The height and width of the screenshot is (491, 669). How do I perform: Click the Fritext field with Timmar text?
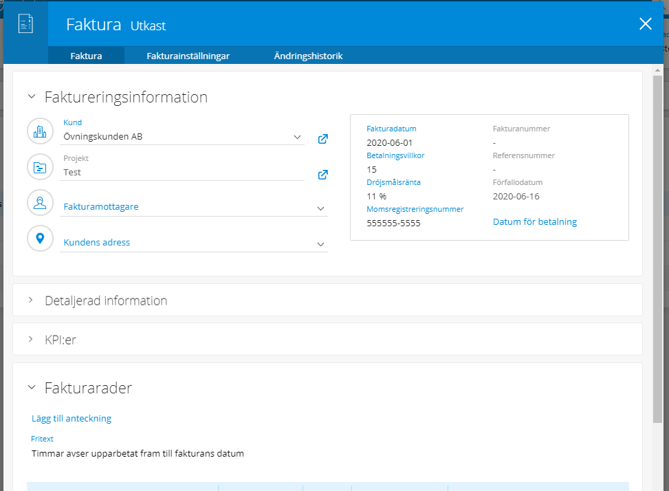138,454
